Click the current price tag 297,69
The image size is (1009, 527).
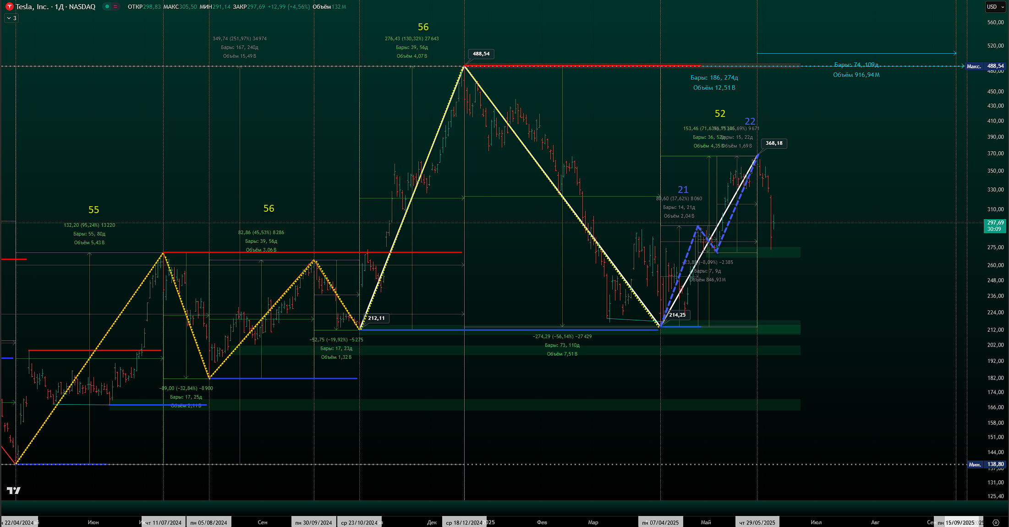tap(995, 226)
